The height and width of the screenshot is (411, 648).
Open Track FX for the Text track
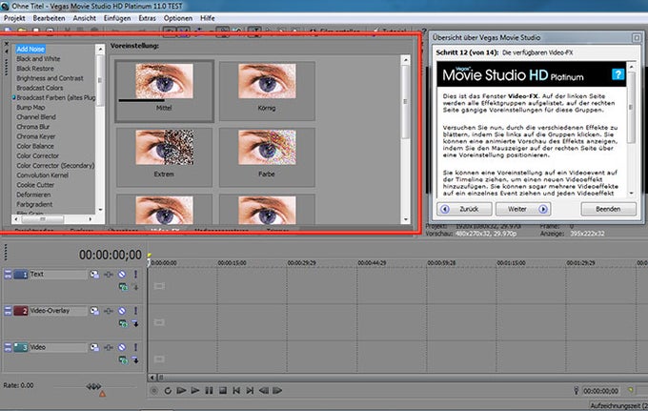coord(109,274)
